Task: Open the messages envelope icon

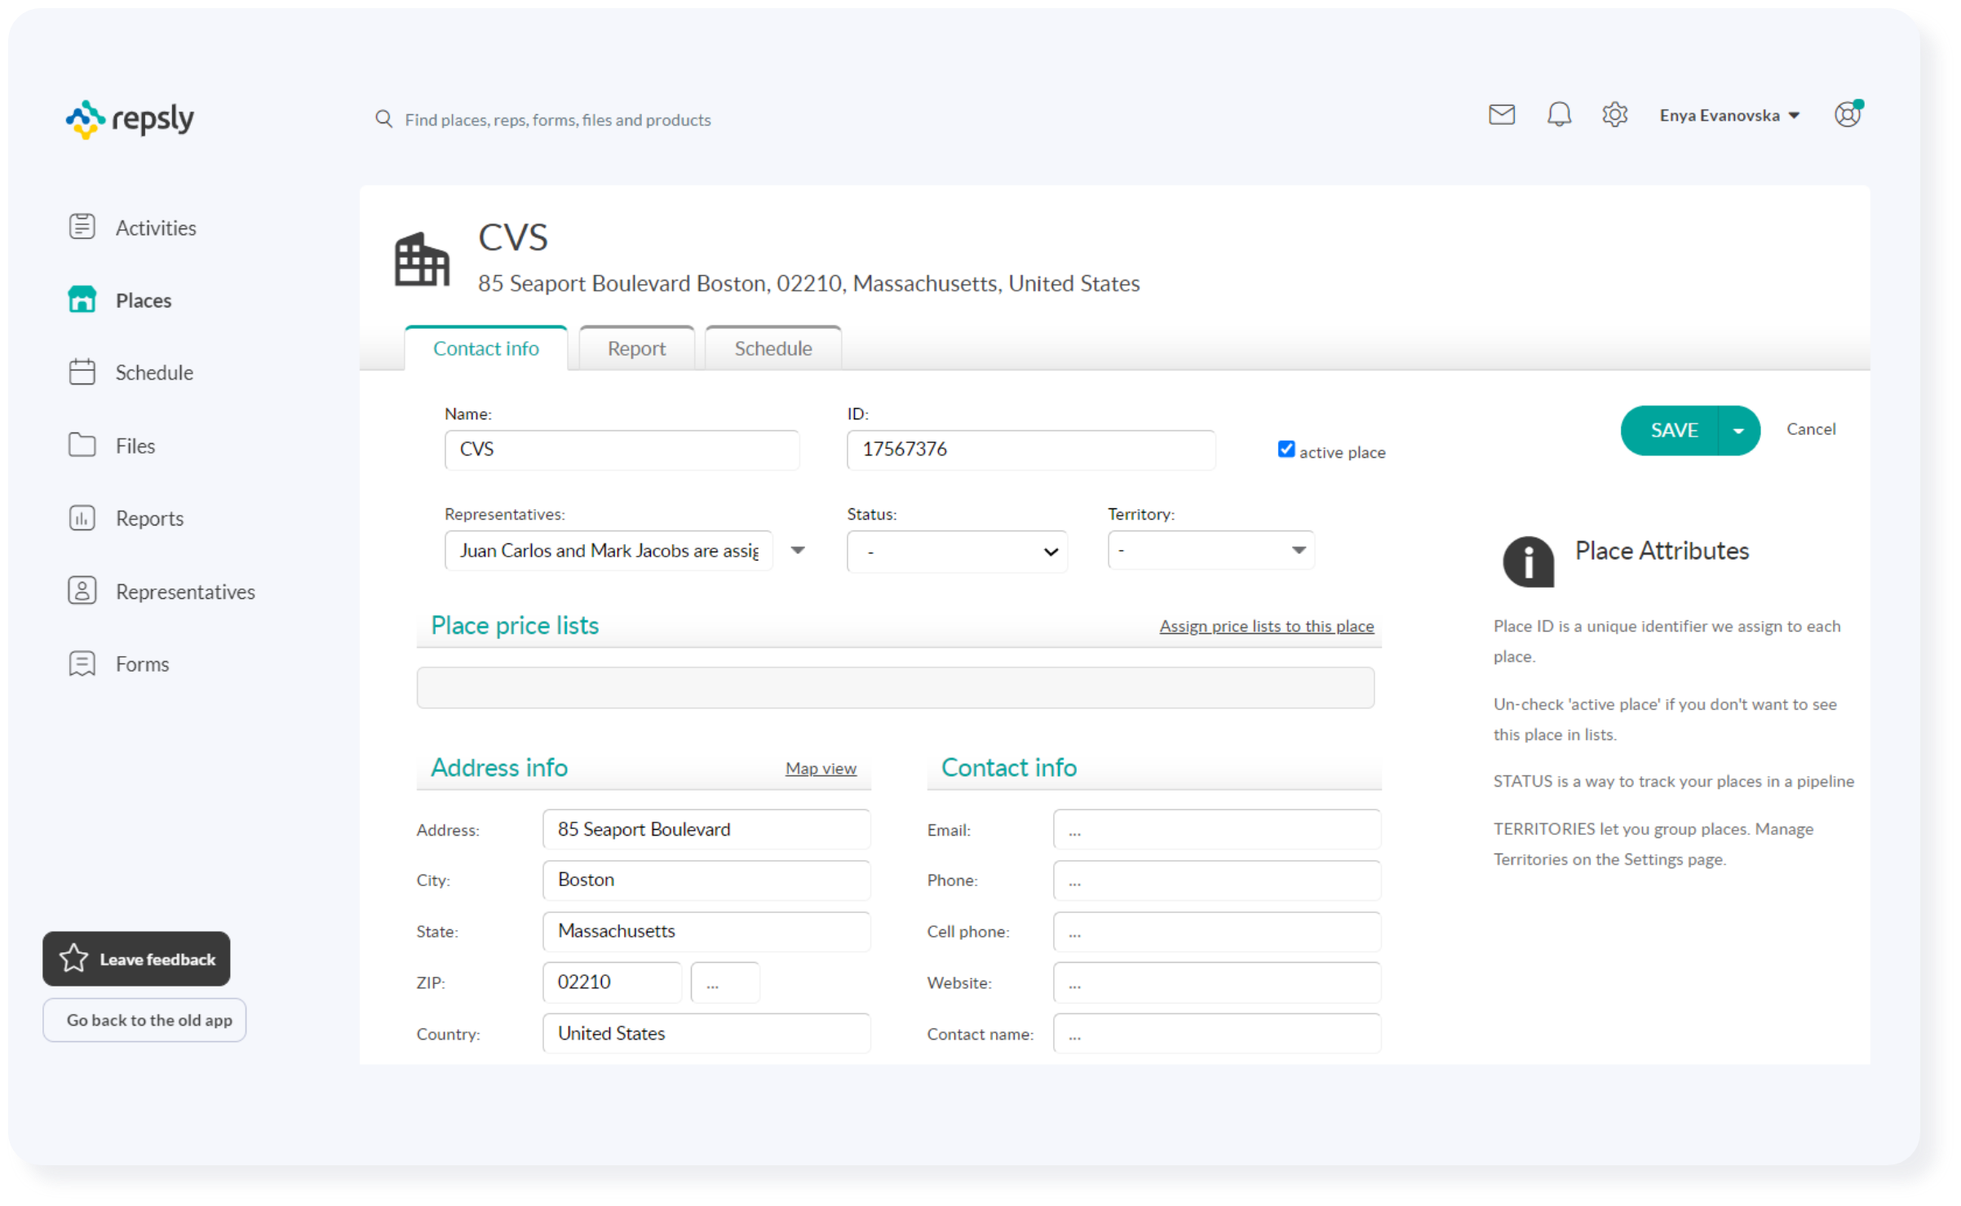Action: point(1501,115)
